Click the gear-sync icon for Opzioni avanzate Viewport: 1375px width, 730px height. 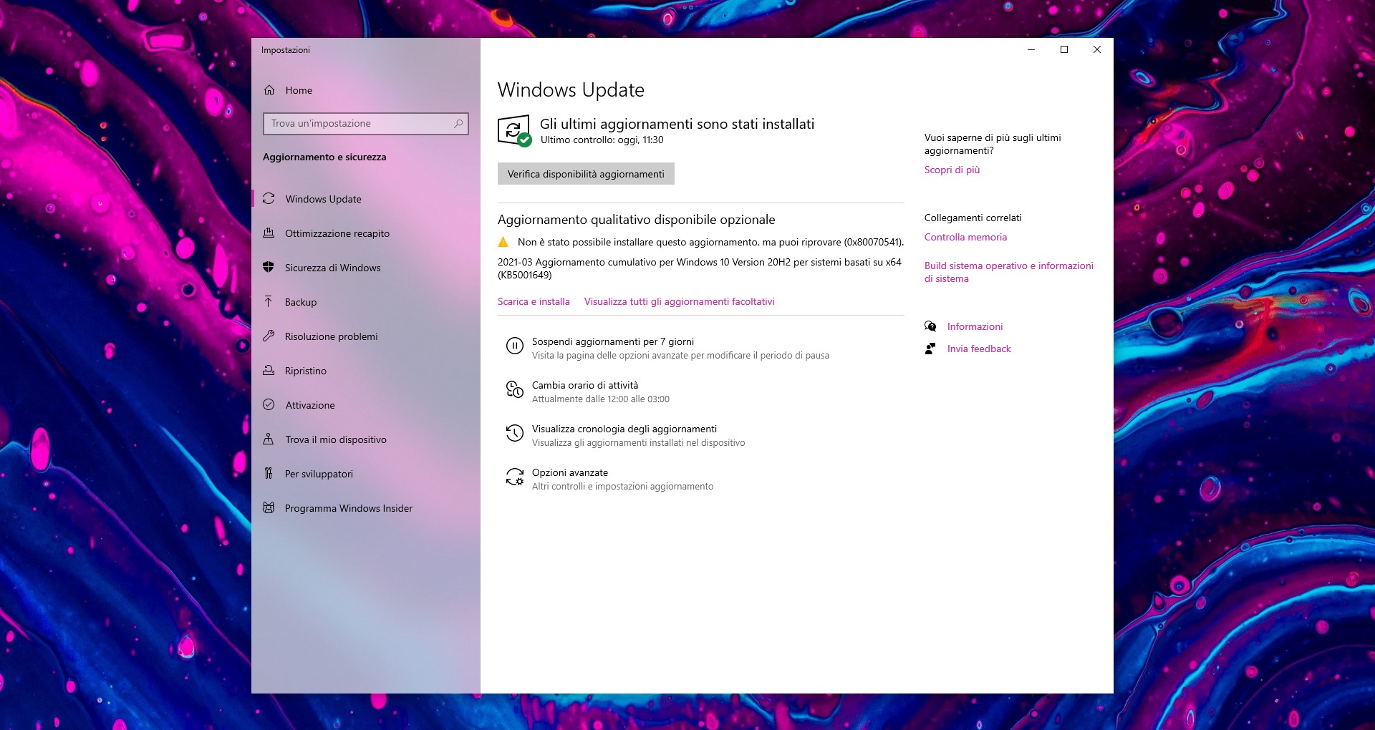(x=514, y=477)
